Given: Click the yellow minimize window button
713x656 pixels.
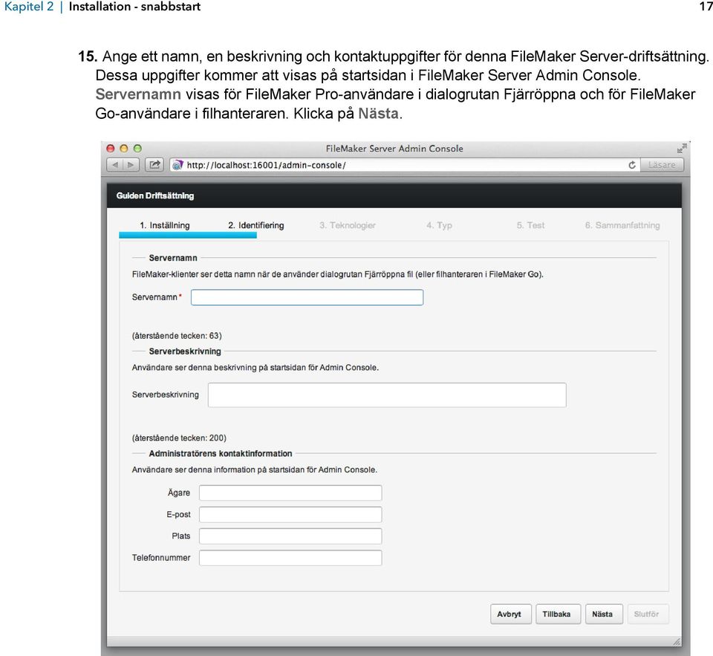Looking at the screenshot, I should (124, 149).
